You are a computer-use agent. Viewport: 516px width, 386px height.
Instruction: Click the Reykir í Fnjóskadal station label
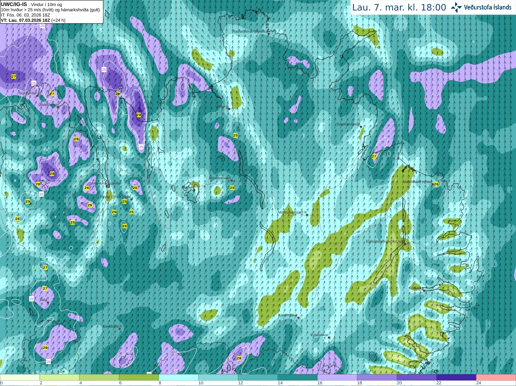click(x=115, y=197)
